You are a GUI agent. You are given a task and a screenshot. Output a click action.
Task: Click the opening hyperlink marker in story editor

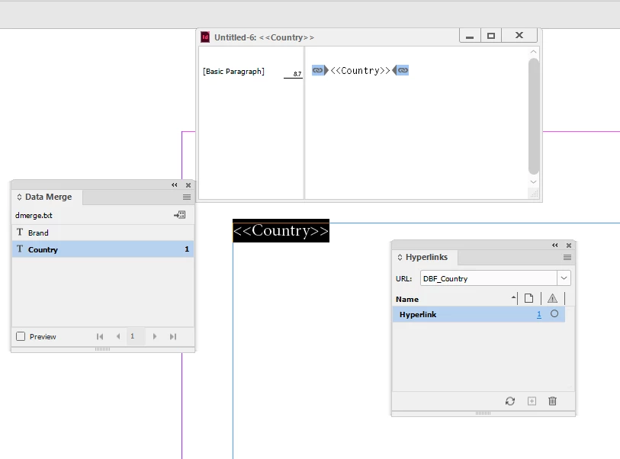[x=320, y=70]
